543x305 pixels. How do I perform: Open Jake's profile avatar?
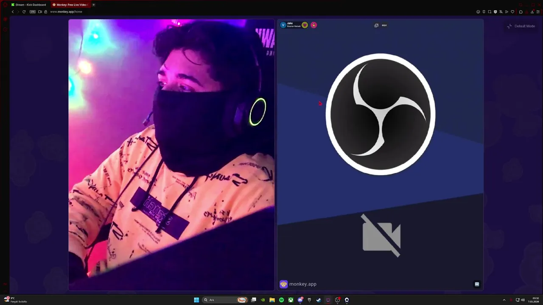pyautogui.click(x=283, y=25)
